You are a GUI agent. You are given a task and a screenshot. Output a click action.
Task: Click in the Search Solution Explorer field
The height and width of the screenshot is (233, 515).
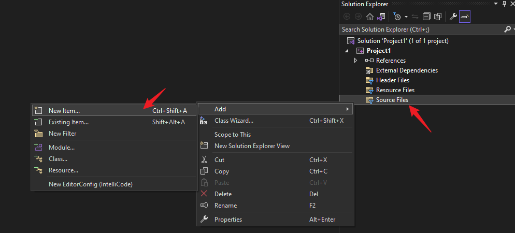coord(421,30)
